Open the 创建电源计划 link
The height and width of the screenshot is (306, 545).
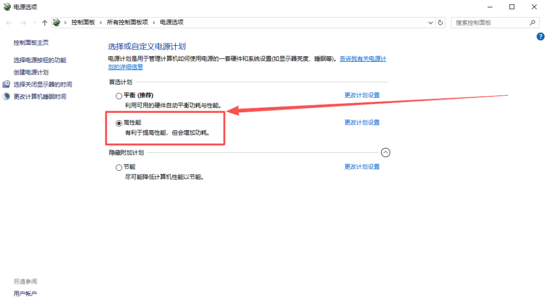(x=31, y=72)
